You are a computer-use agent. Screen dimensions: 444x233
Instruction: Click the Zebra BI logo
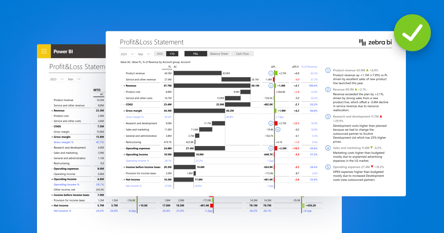click(375, 43)
